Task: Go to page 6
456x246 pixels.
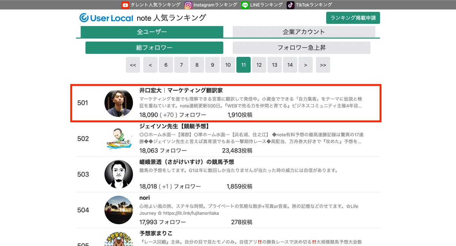Action: (x=166, y=65)
